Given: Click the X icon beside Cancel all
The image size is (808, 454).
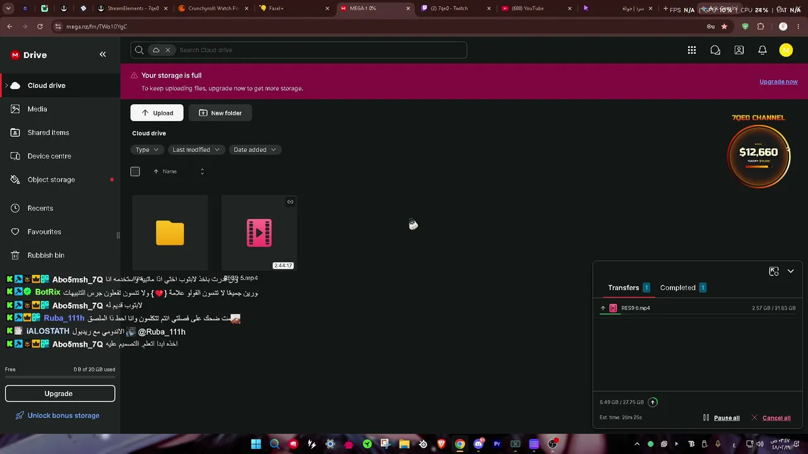Looking at the screenshot, I should [x=754, y=417].
